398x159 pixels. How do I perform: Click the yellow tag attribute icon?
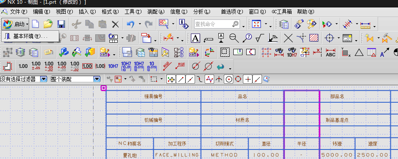(x=48, y=52)
